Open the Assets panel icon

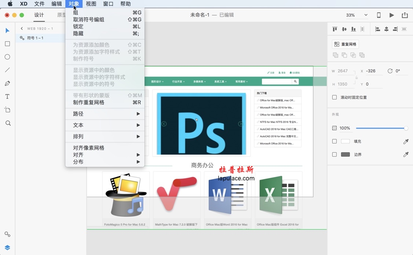[7, 234]
